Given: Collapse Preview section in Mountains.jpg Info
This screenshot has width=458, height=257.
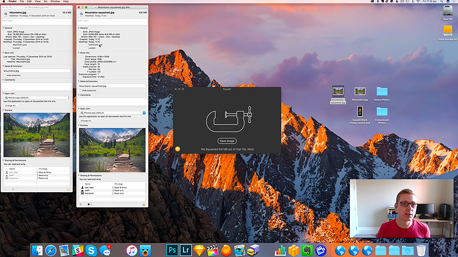Looking at the screenshot, I should coord(3,110).
